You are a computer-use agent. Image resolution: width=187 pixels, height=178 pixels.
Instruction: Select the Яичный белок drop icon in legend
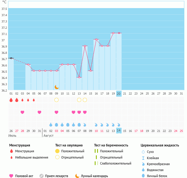(x=143, y=176)
